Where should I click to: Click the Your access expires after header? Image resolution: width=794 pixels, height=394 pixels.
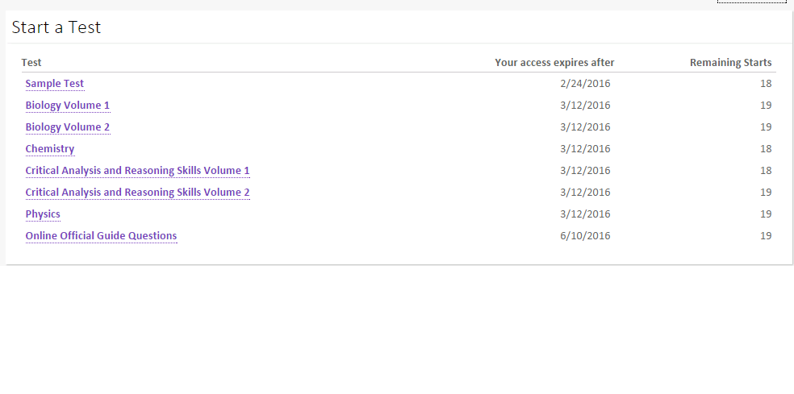(554, 63)
